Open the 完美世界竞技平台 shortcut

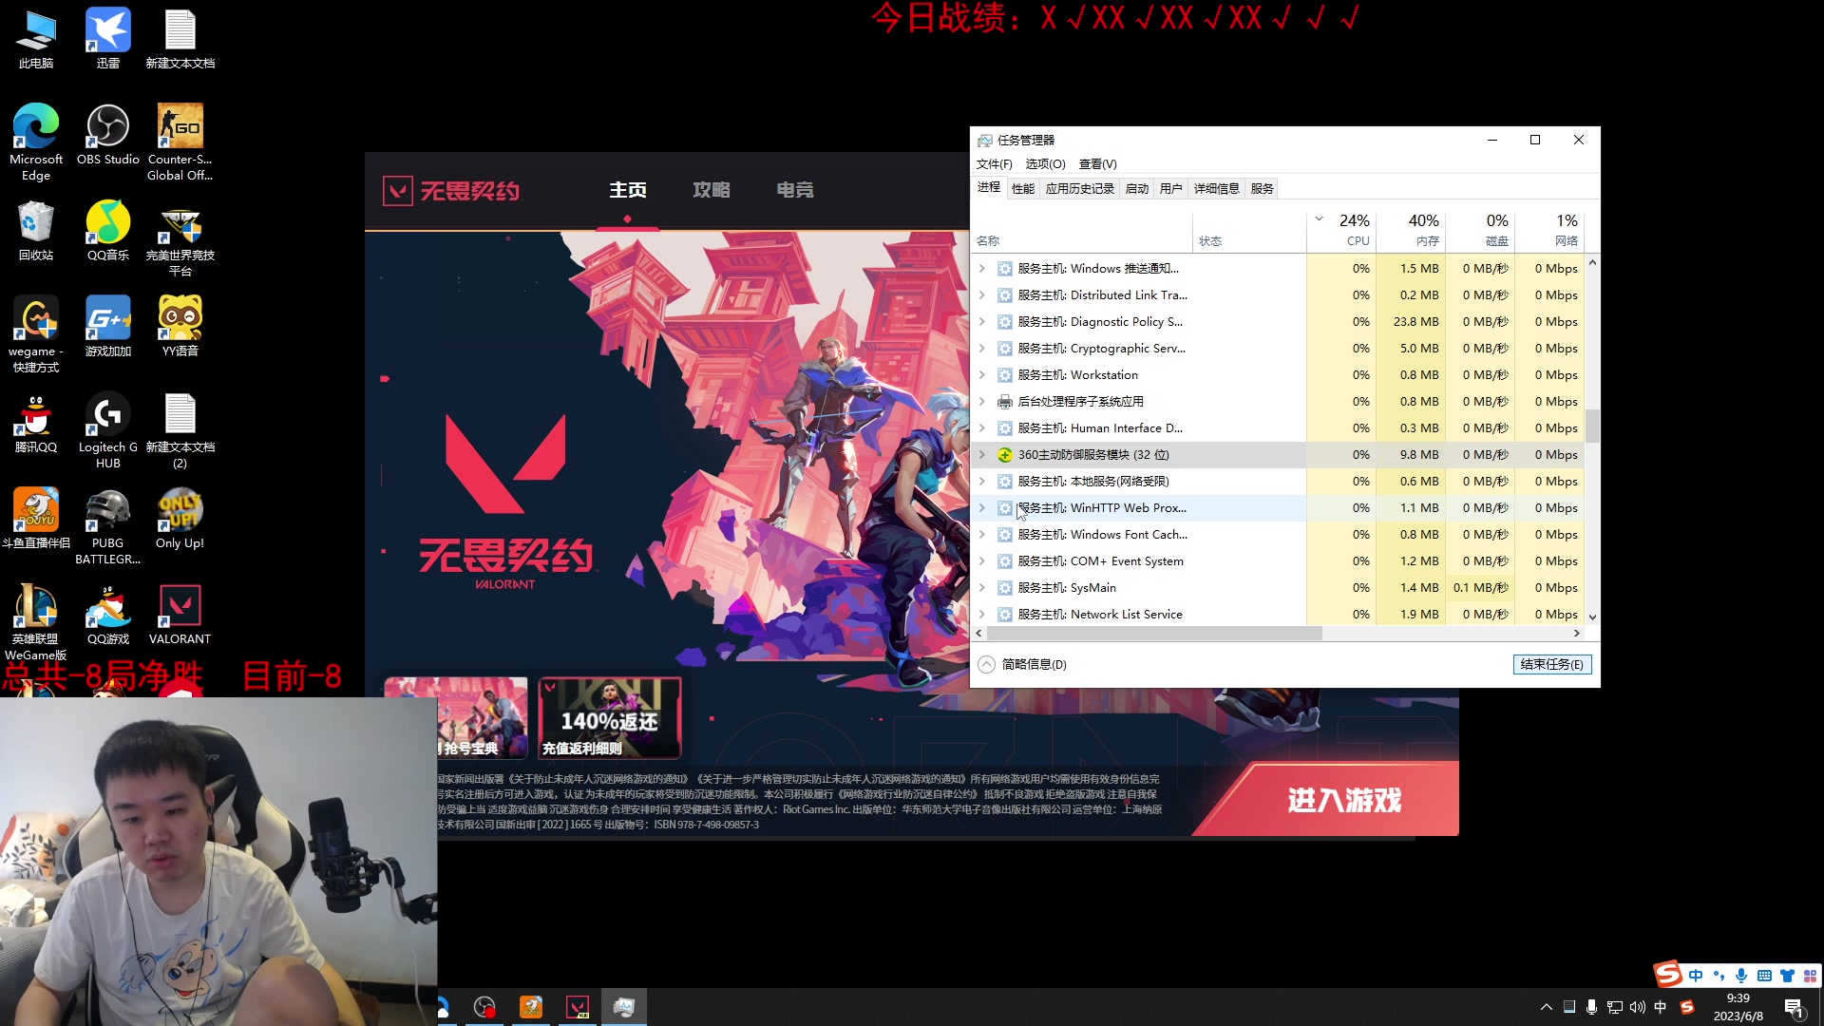pyautogui.click(x=180, y=238)
